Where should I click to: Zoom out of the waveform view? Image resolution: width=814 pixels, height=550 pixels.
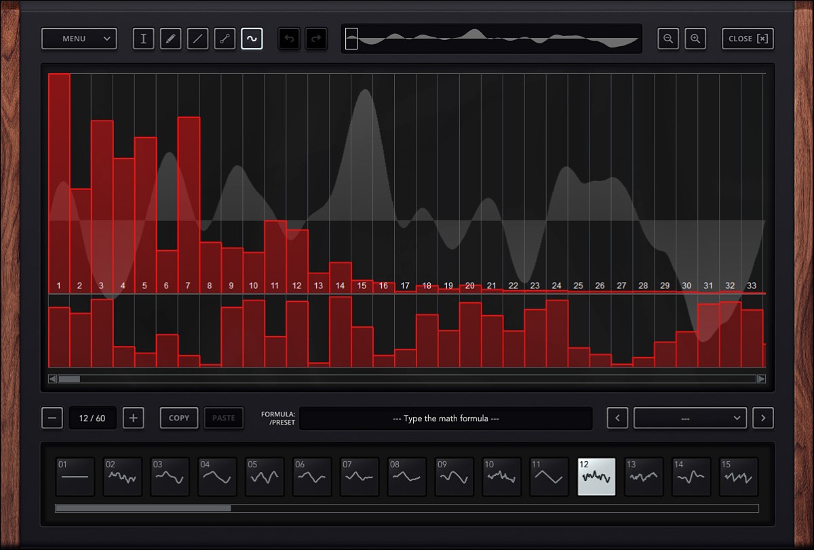click(667, 39)
